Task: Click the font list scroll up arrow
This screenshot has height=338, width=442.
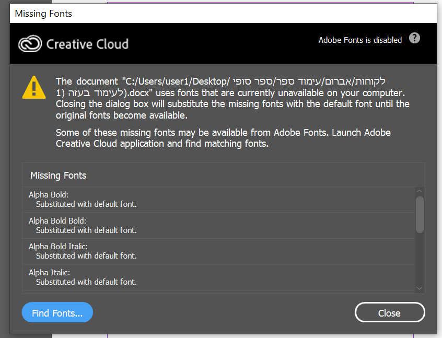Action: coord(419,192)
